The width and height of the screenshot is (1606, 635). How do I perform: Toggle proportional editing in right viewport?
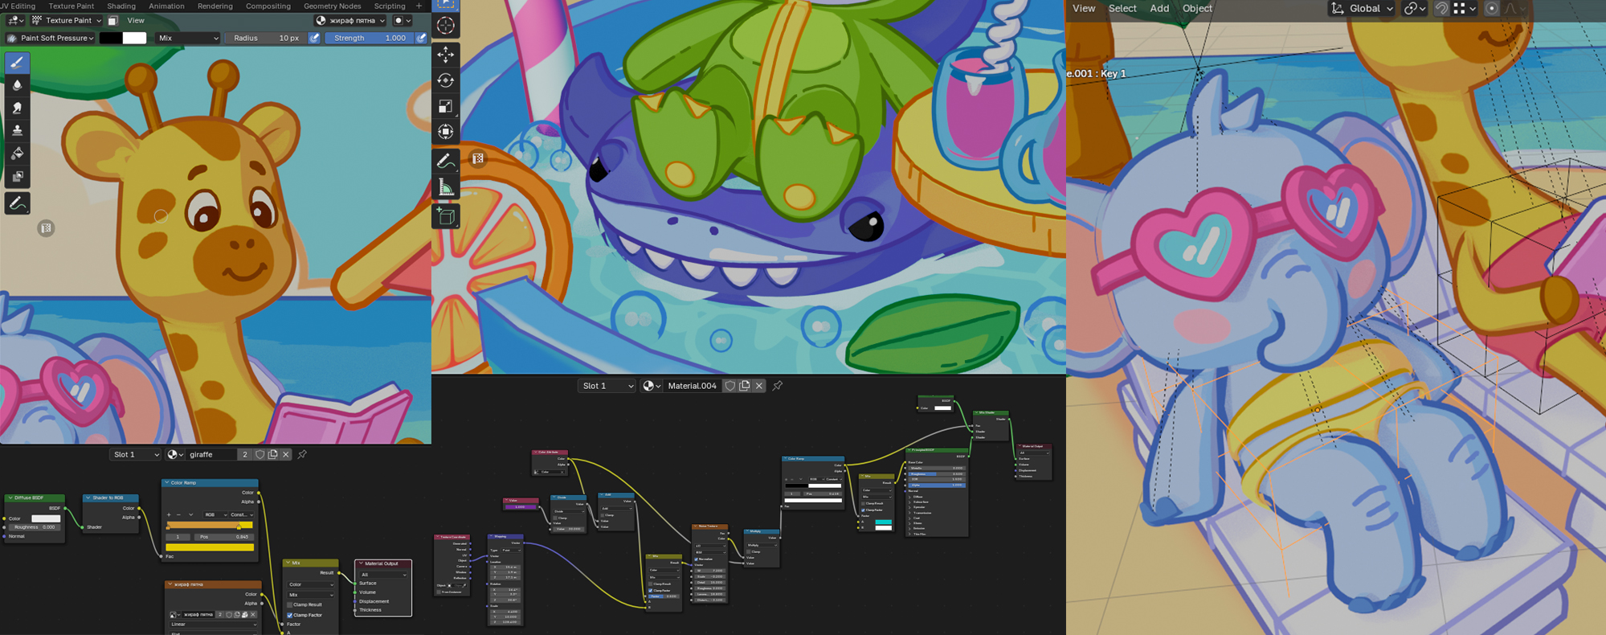(1492, 9)
